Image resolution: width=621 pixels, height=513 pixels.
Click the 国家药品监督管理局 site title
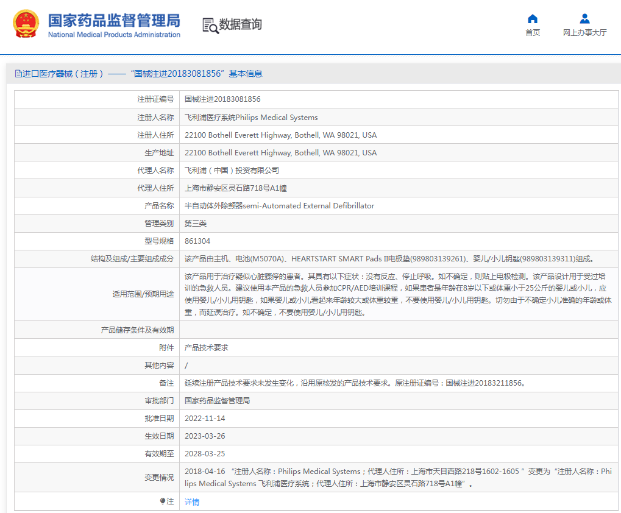pos(114,20)
